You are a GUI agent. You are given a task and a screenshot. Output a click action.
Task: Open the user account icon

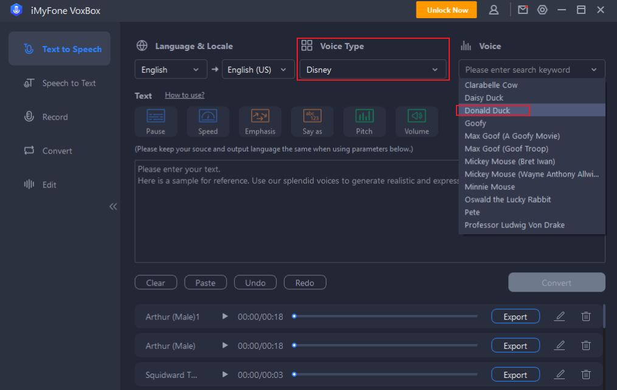(494, 10)
